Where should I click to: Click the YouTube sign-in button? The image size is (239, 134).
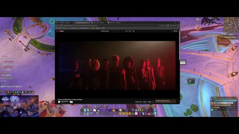pyautogui.click(x=176, y=31)
